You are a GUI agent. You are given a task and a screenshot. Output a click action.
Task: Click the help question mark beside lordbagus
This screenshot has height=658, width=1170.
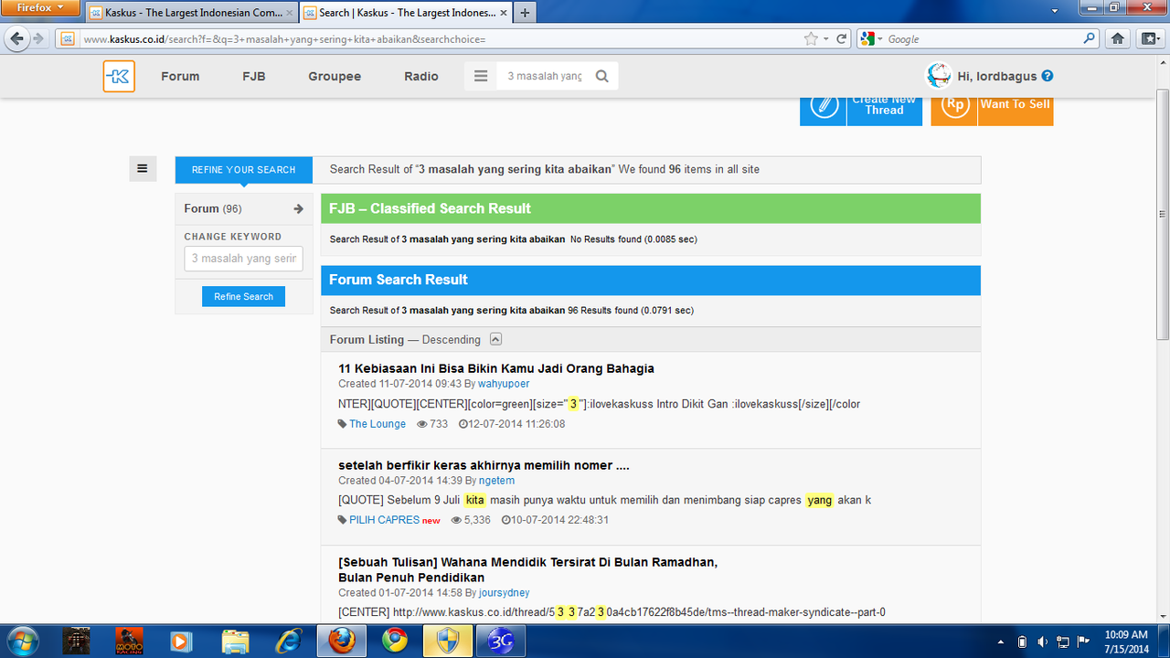pyautogui.click(x=1048, y=77)
